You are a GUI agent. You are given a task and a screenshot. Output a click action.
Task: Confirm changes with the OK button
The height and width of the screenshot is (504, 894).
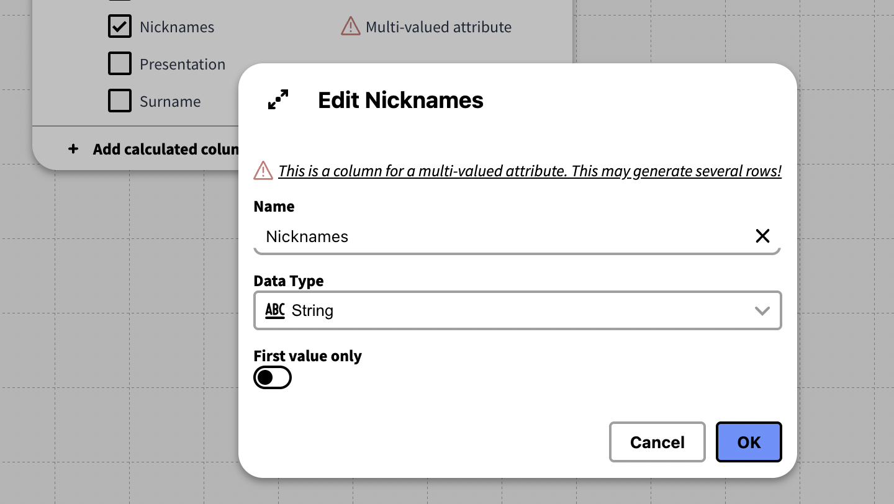click(x=748, y=442)
